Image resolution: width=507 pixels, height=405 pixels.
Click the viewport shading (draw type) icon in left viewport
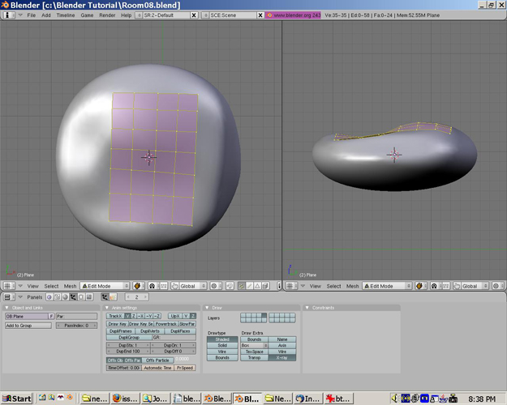pyautogui.click(x=138, y=286)
